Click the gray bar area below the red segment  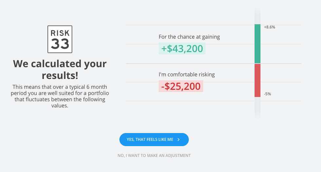(x=258, y=107)
